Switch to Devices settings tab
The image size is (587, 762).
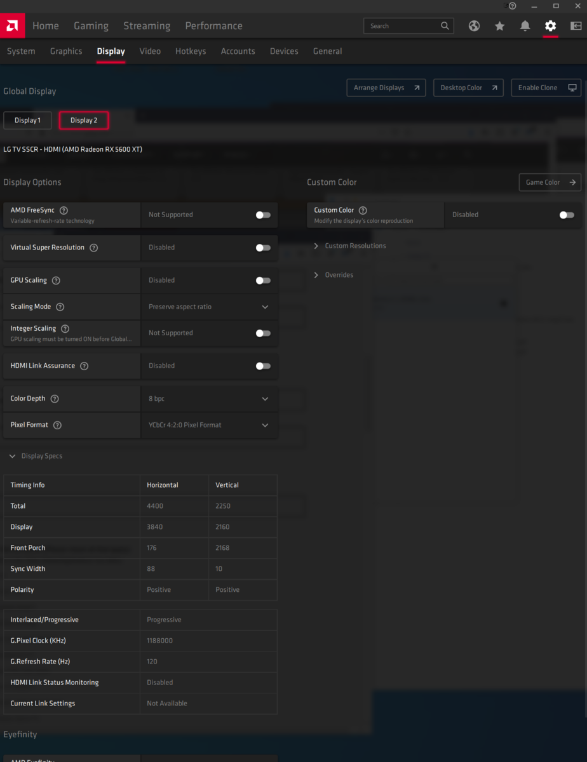click(x=284, y=51)
